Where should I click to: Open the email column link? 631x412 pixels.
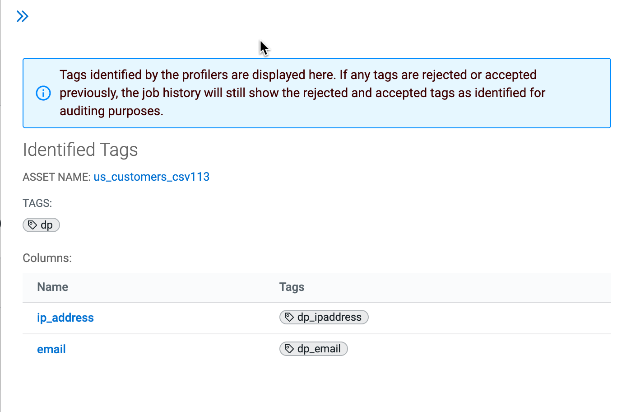[x=51, y=349]
